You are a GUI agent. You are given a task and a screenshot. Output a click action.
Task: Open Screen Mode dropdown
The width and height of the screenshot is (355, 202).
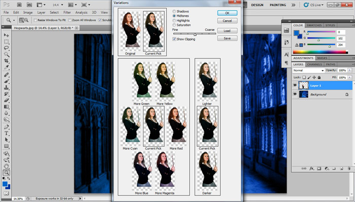pos(86,5)
